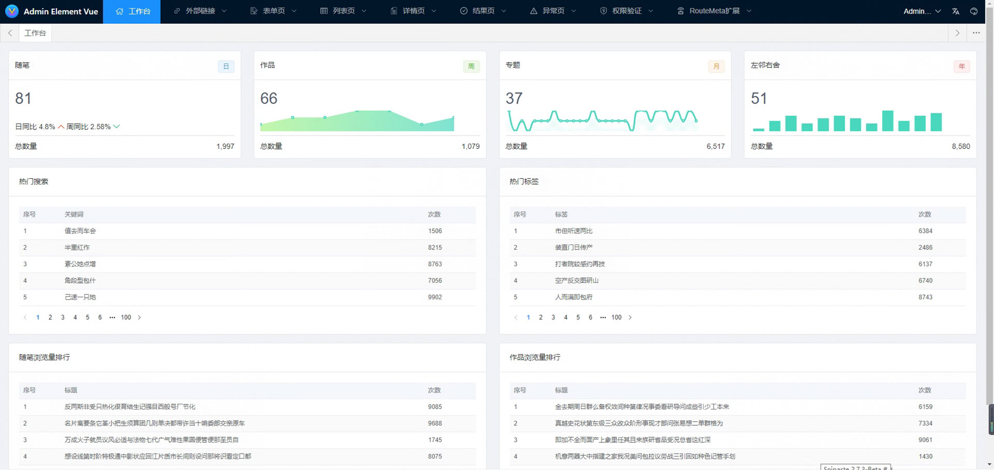Expand the 详情页 menu chevron
Image resolution: width=994 pixels, height=470 pixels.
pyautogui.click(x=434, y=11)
